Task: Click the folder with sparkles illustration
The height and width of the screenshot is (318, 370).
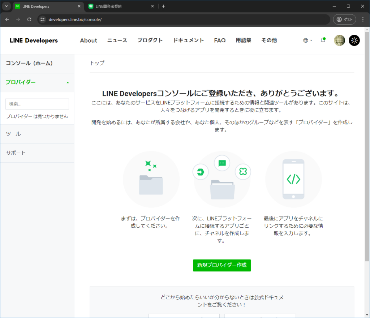Action: [151, 179]
